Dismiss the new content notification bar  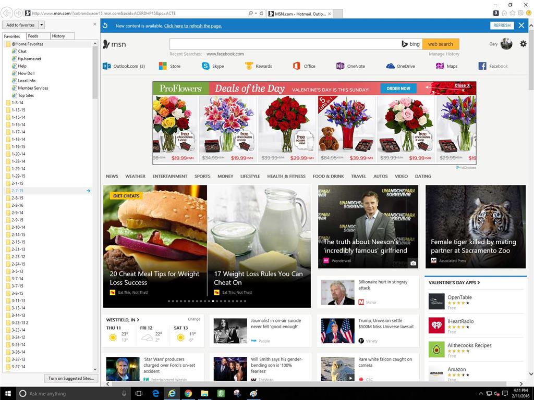(x=521, y=26)
